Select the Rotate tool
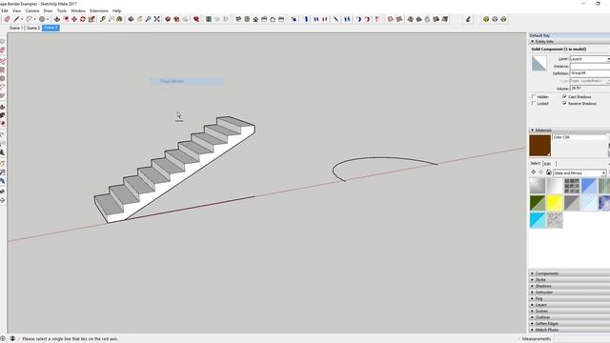Viewport: 610px width, 343px height. tap(83, 19)
